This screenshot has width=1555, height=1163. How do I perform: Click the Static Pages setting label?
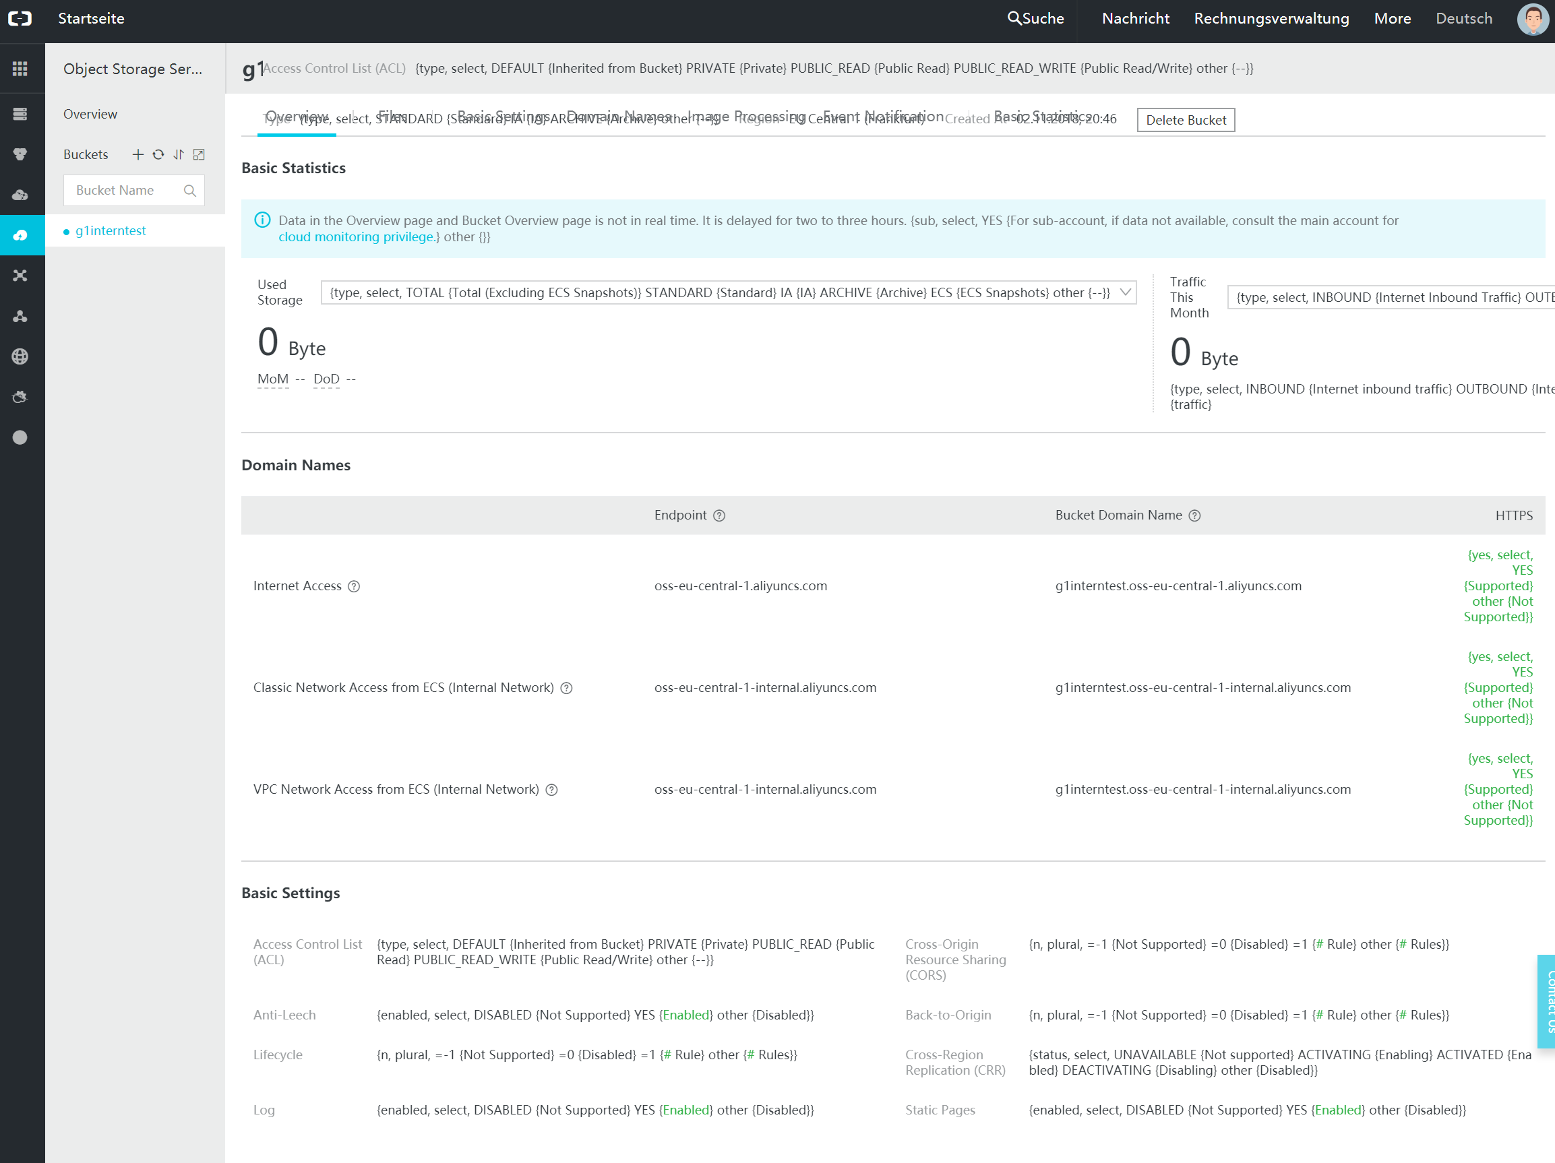pyautogui.click(x=940, y=1110)
